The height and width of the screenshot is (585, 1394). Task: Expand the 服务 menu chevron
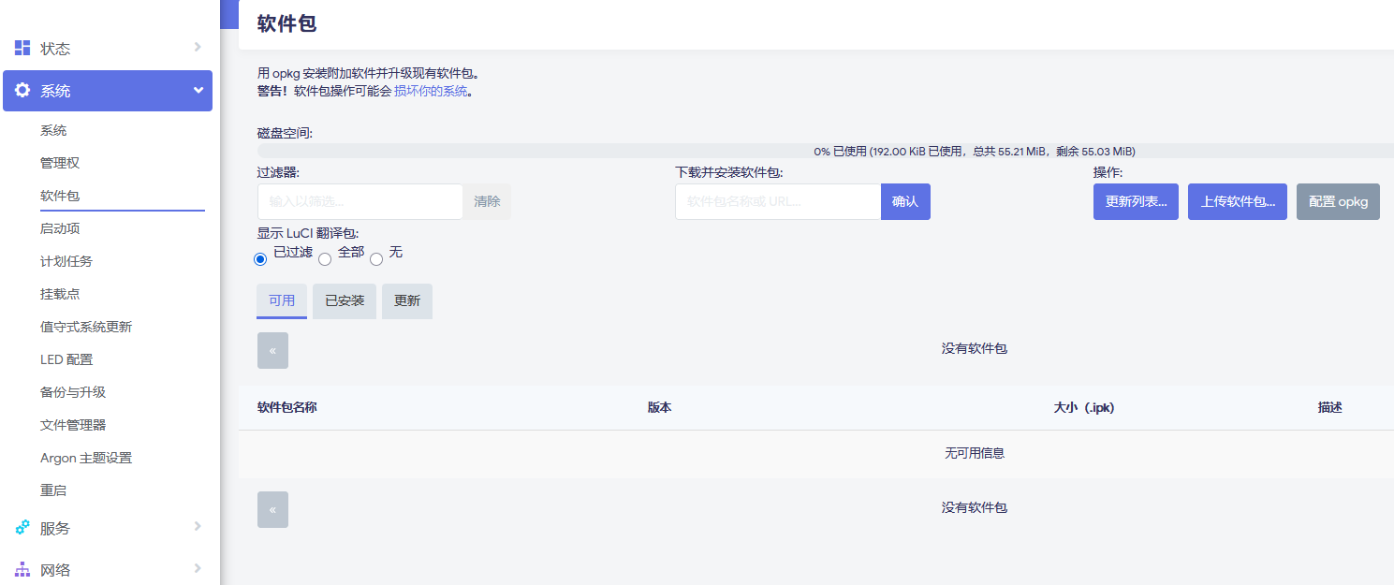coord(198,527)
